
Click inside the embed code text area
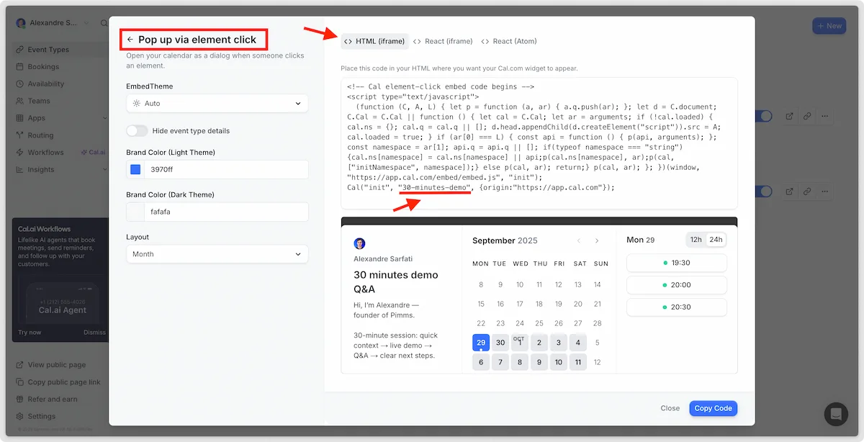[x=539, y=143]
